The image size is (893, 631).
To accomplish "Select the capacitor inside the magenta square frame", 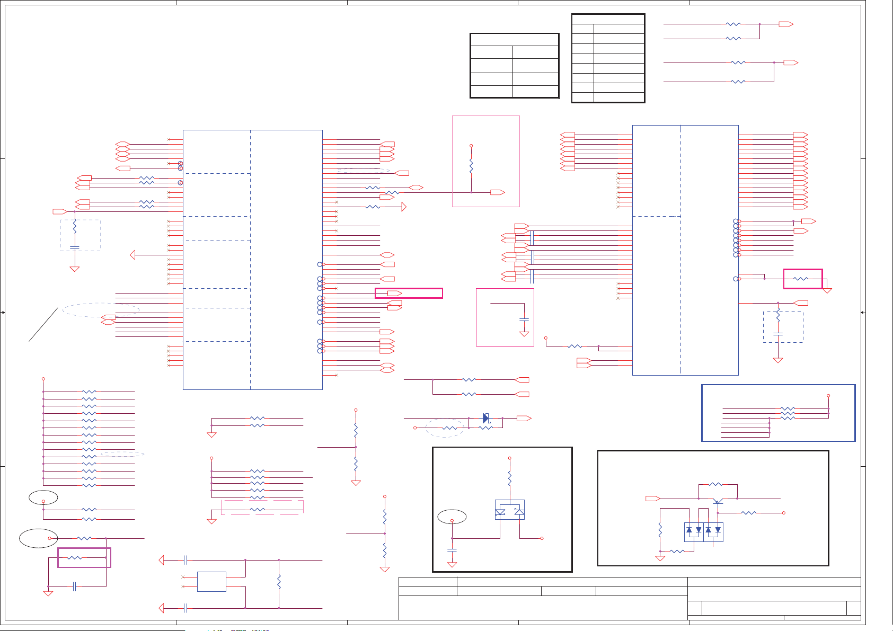I will [x=524, y=320].
